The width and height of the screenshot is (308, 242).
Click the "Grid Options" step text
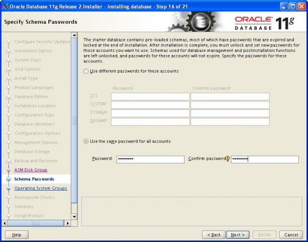(x=27, y=69)
